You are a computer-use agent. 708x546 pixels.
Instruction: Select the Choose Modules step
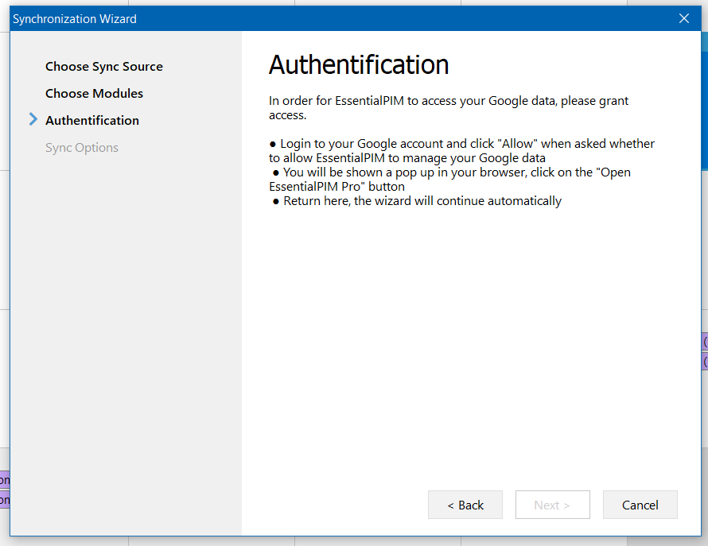pos(94,94)
